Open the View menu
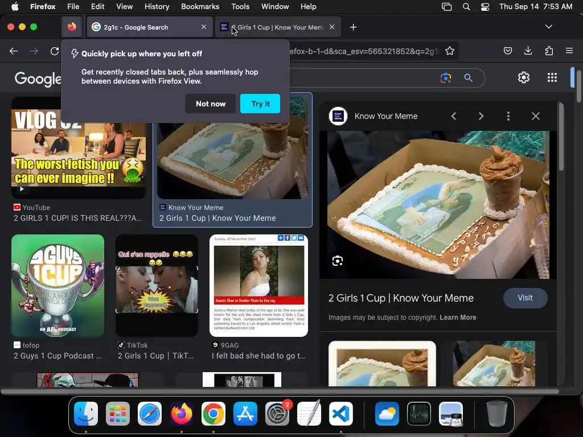 click(124, 7)
